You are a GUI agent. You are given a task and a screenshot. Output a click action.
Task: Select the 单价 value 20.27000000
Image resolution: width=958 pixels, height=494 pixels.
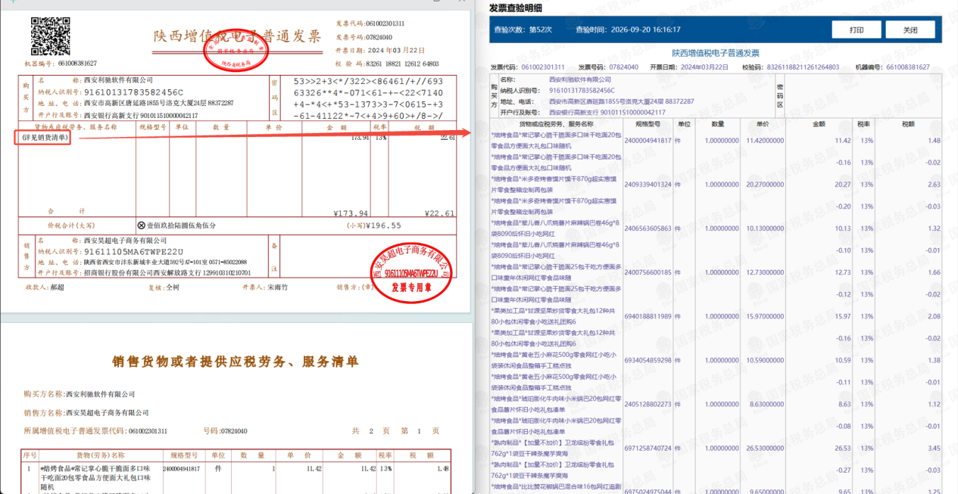(765, 185)
